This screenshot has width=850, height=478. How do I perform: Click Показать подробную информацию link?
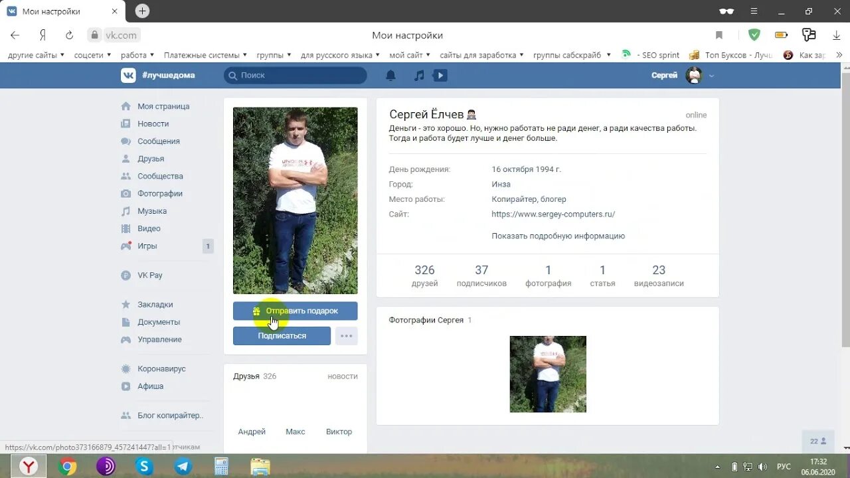558,236
